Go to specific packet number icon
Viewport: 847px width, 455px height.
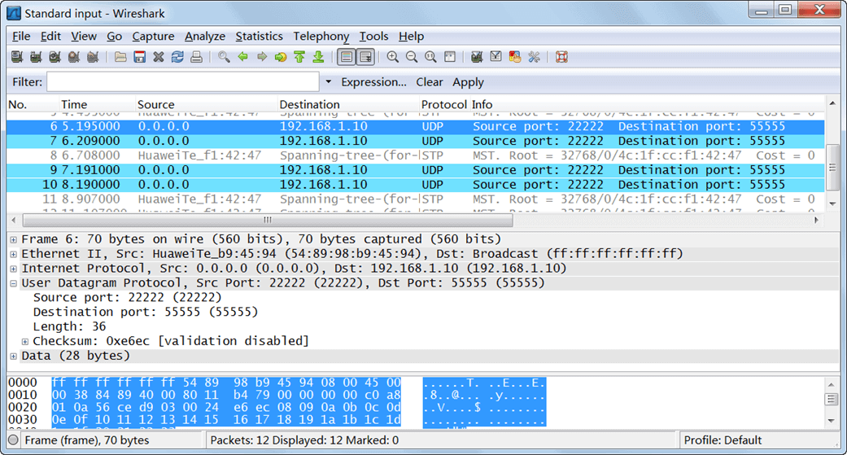281,57
